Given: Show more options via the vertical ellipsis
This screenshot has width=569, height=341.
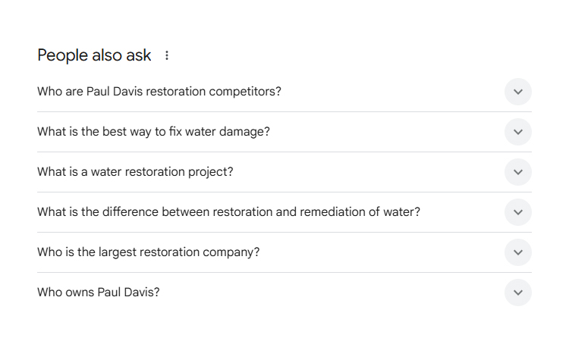Looking at the screenshot, I should click(167, 55).
